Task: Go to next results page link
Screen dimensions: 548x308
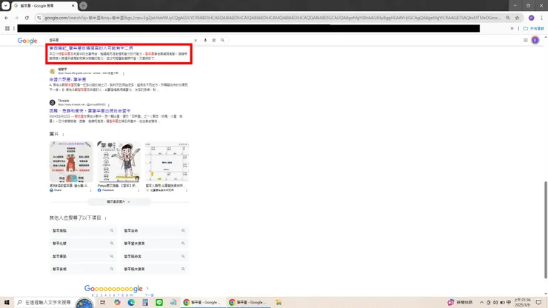Action: tap(149, 295)
